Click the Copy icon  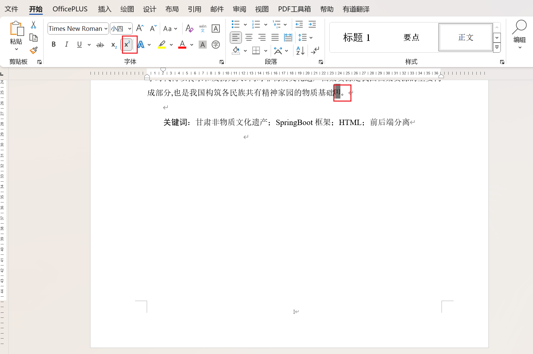(x=34, y=38)
